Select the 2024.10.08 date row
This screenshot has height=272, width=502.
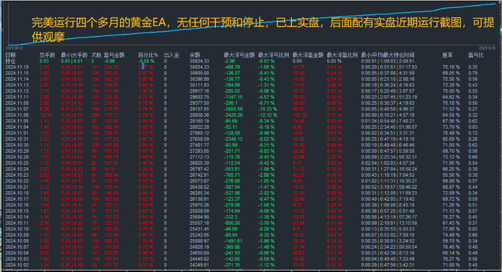tap(17, 241)
